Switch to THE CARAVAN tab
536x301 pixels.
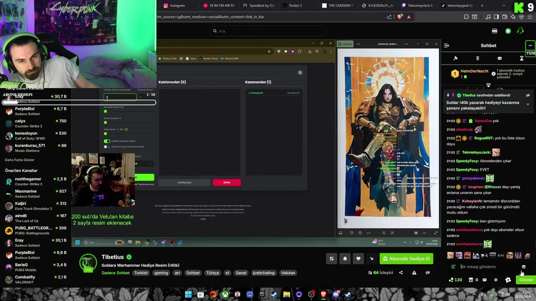[338, 5]
